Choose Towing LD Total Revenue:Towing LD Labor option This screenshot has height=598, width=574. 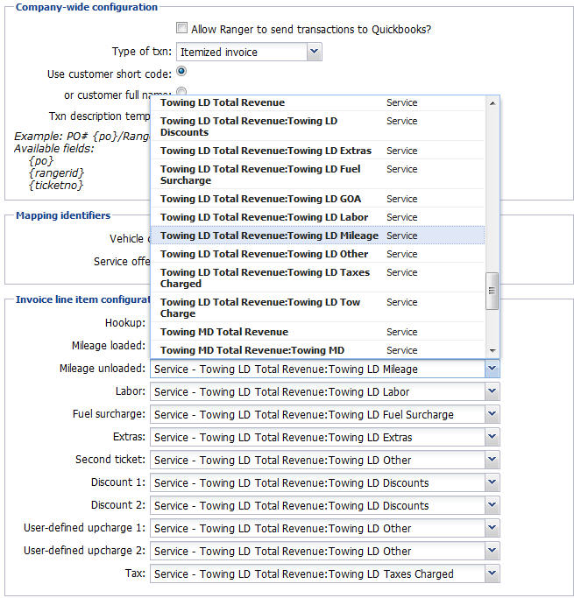(x=264, y=217)
